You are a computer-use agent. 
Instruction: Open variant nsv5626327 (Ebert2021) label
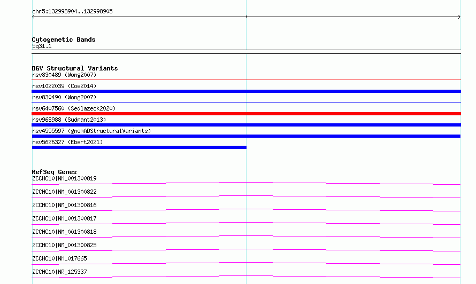coord(67,142)
